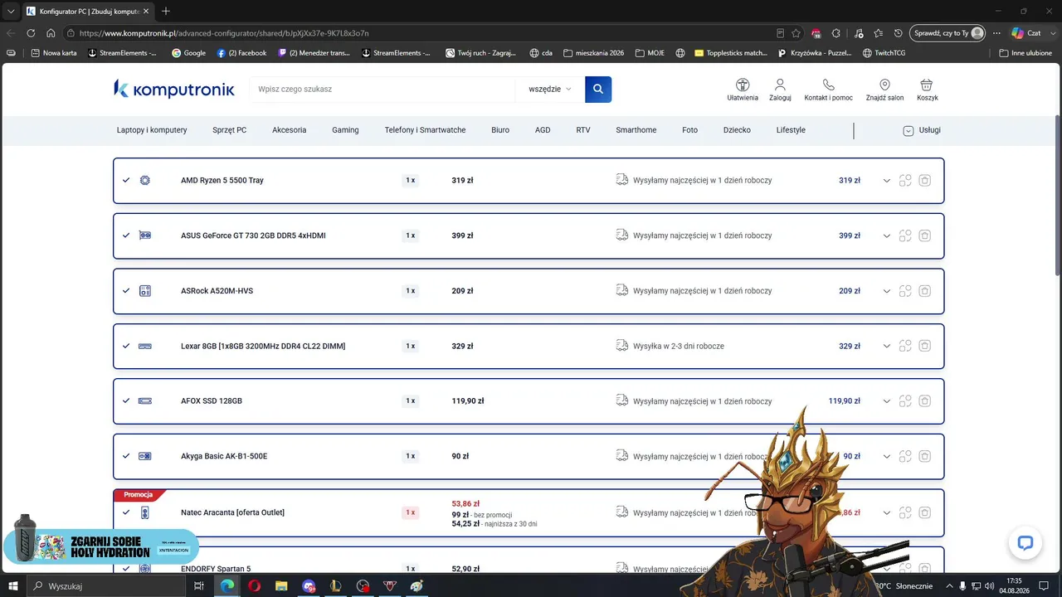1062x597 pixels.
Task: Toggle the checkmark for Lexar 8GB
Action: tap(126, 346)
